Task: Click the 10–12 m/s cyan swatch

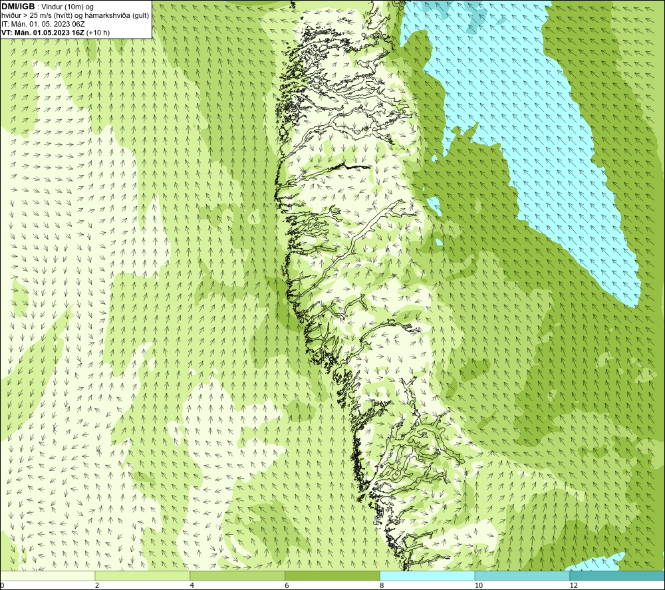Action: click(522, 575)
